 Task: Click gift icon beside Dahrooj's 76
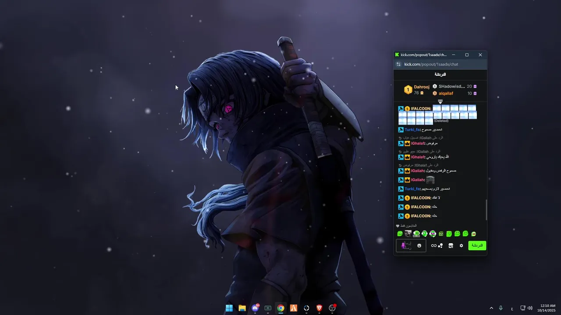(422, 93)
